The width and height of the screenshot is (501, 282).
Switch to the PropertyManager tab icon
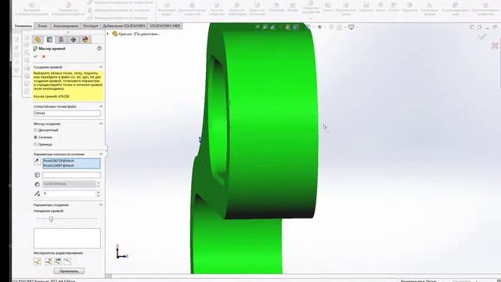49,40
